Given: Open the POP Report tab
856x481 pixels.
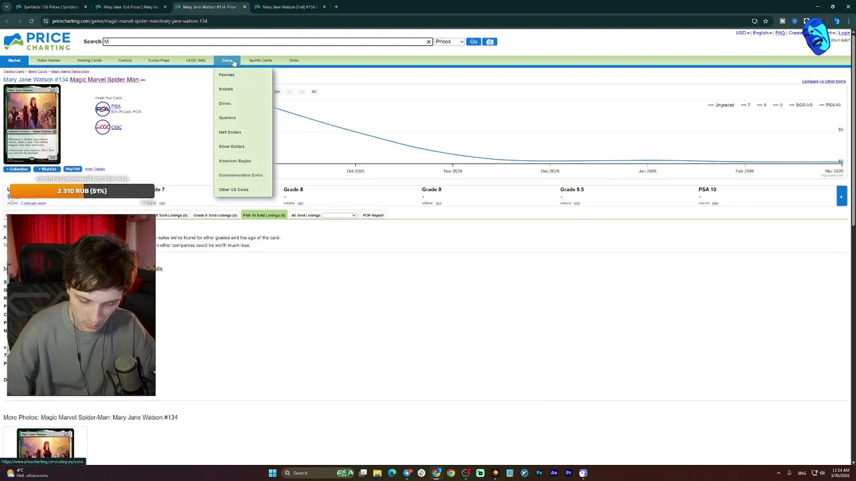Looking at the screenshot, I should [373, 215].
